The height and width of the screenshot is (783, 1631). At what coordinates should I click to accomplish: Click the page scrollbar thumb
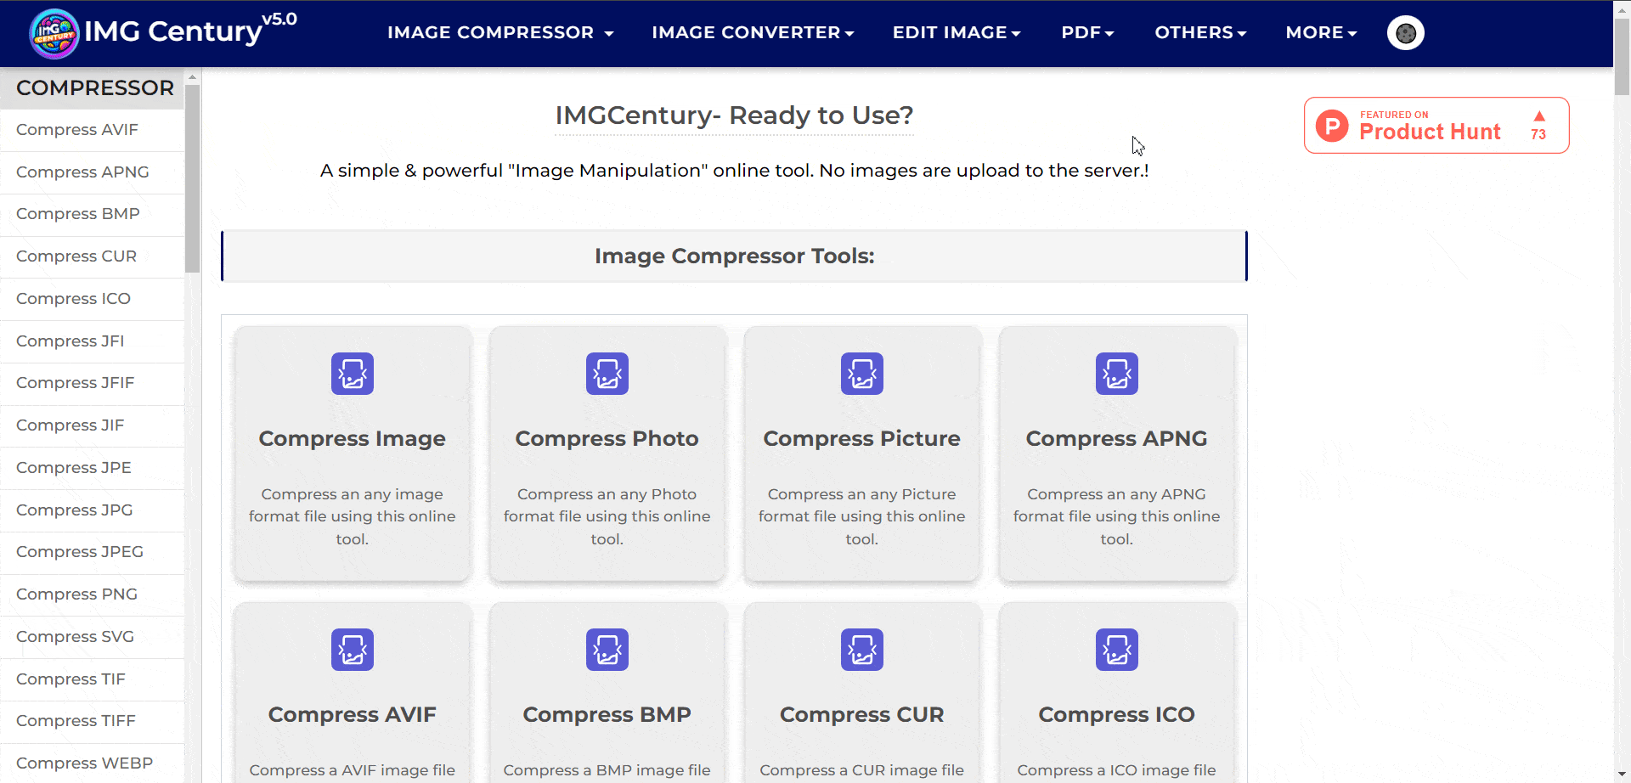(1622, 57)
